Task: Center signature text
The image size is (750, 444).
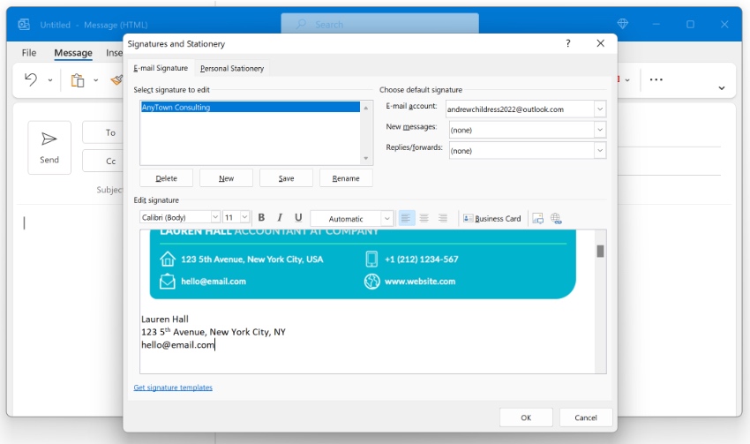Action: [x=424, y=218]
